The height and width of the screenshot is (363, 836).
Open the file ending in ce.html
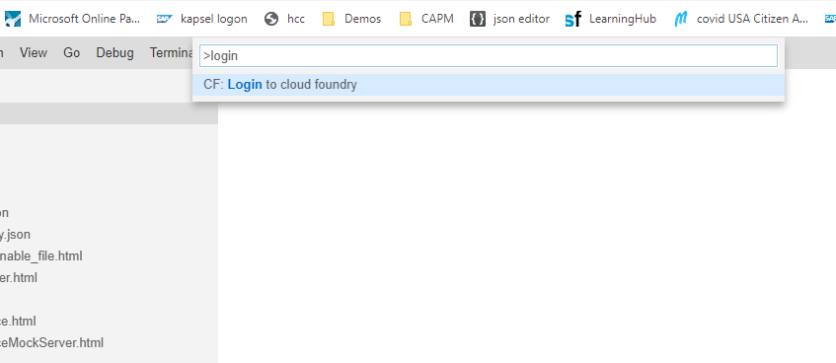(18, 321)
